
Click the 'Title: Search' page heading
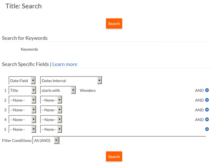[24, 6]
